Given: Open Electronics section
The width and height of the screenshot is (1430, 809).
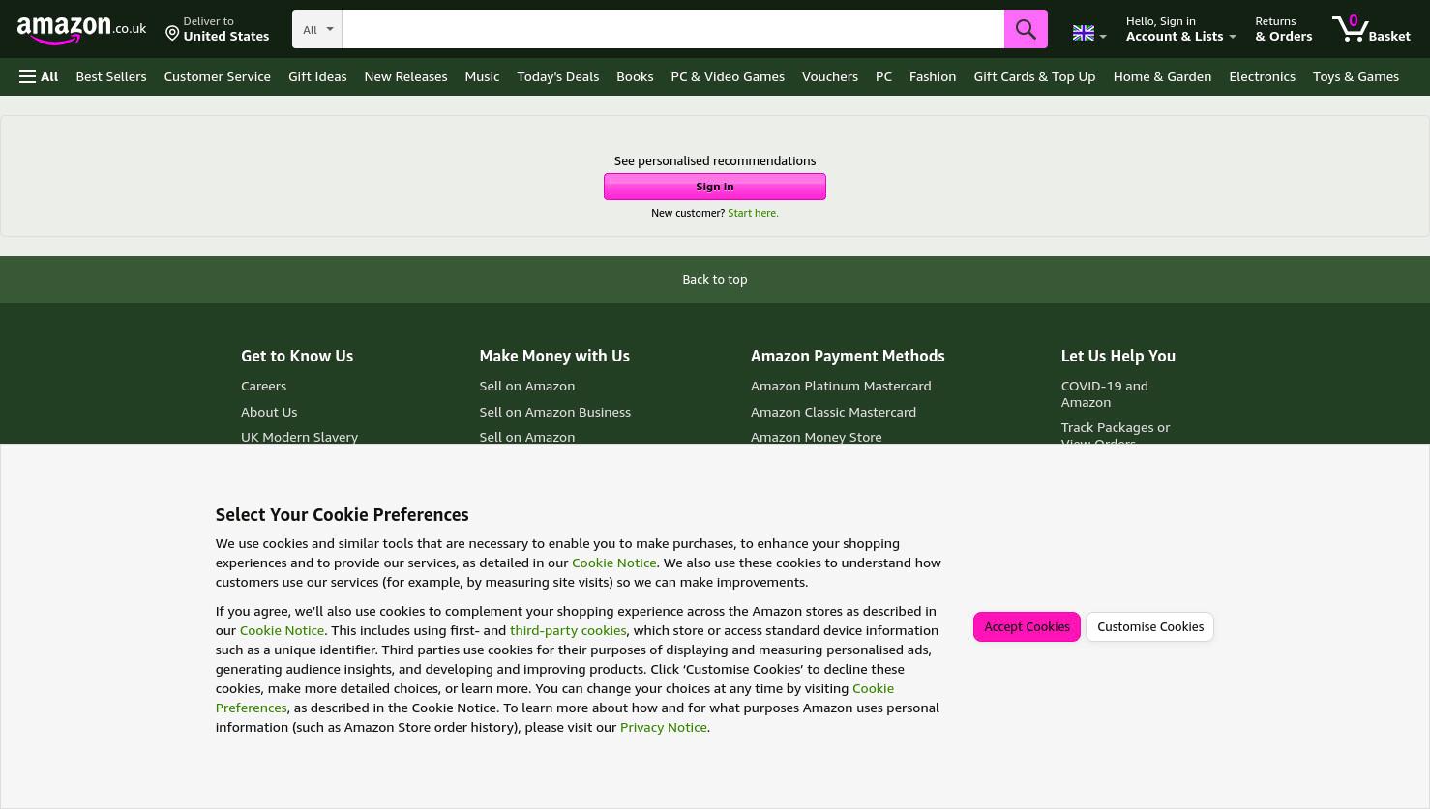Looking at the screenshot, I should [x=1262, y=76].
